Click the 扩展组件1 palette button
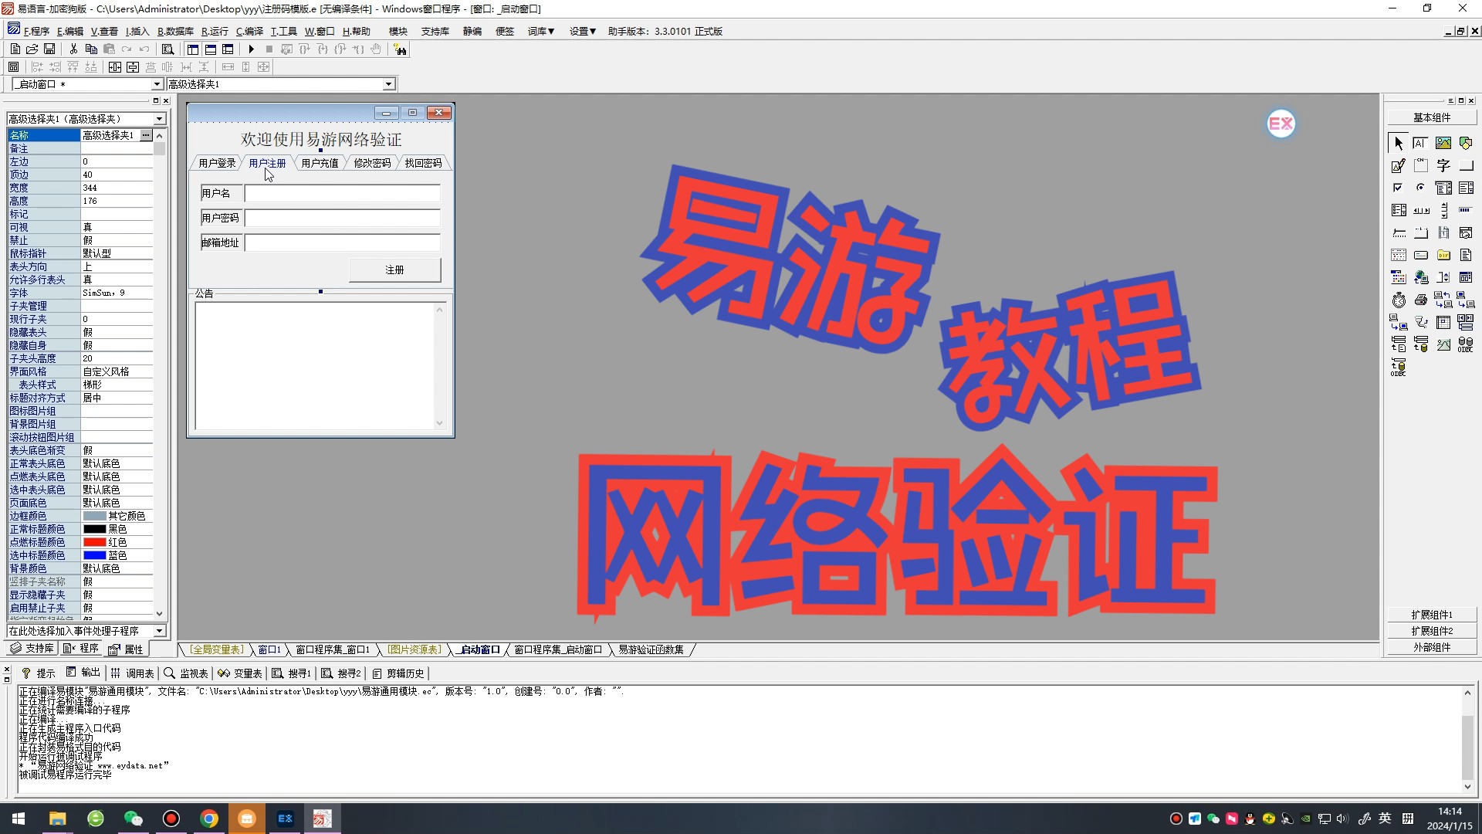This screenshot has width=1482, height=834. (x=1432, y=615)
